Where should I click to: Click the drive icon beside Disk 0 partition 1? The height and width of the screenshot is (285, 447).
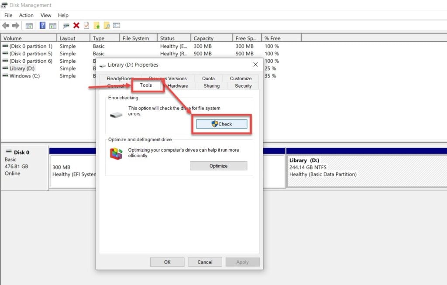[5, 46]
